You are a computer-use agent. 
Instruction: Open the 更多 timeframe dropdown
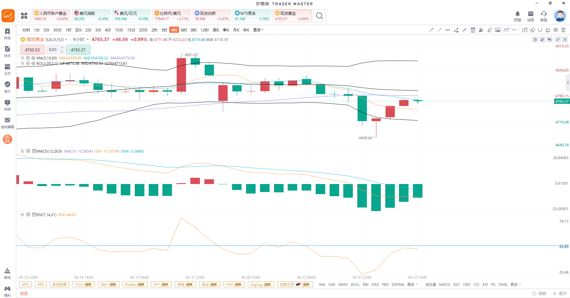pyautogui.click(x=258, y=30)
